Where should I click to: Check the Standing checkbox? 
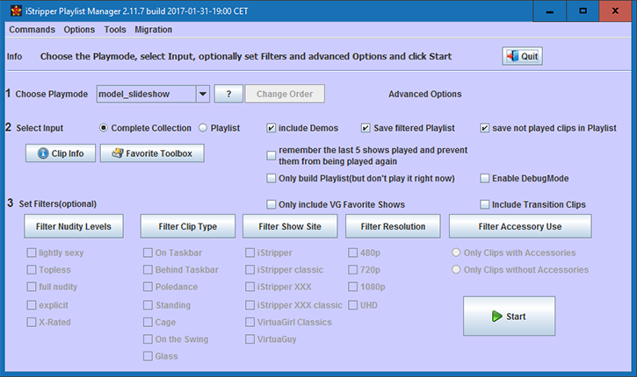148,305
